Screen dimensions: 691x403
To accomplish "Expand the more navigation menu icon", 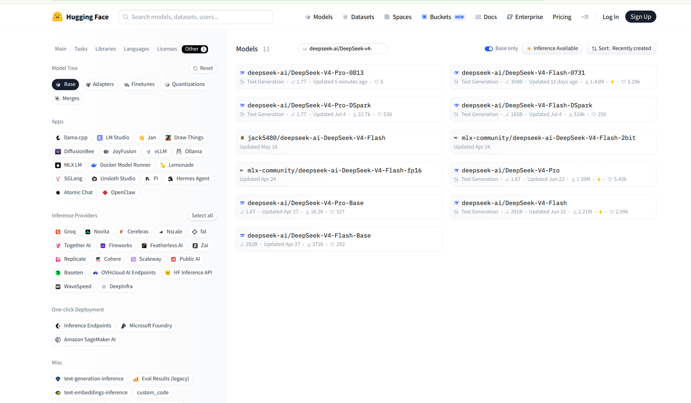I will (585, 17).
